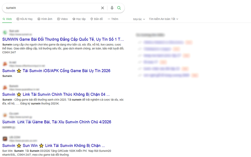Image resolution: width=251 pixels, height=157 pixels.
Task: Click the favicon above 'Tài Xỉu Sunwin Chính Chủ' result
Action: point(5,115)
